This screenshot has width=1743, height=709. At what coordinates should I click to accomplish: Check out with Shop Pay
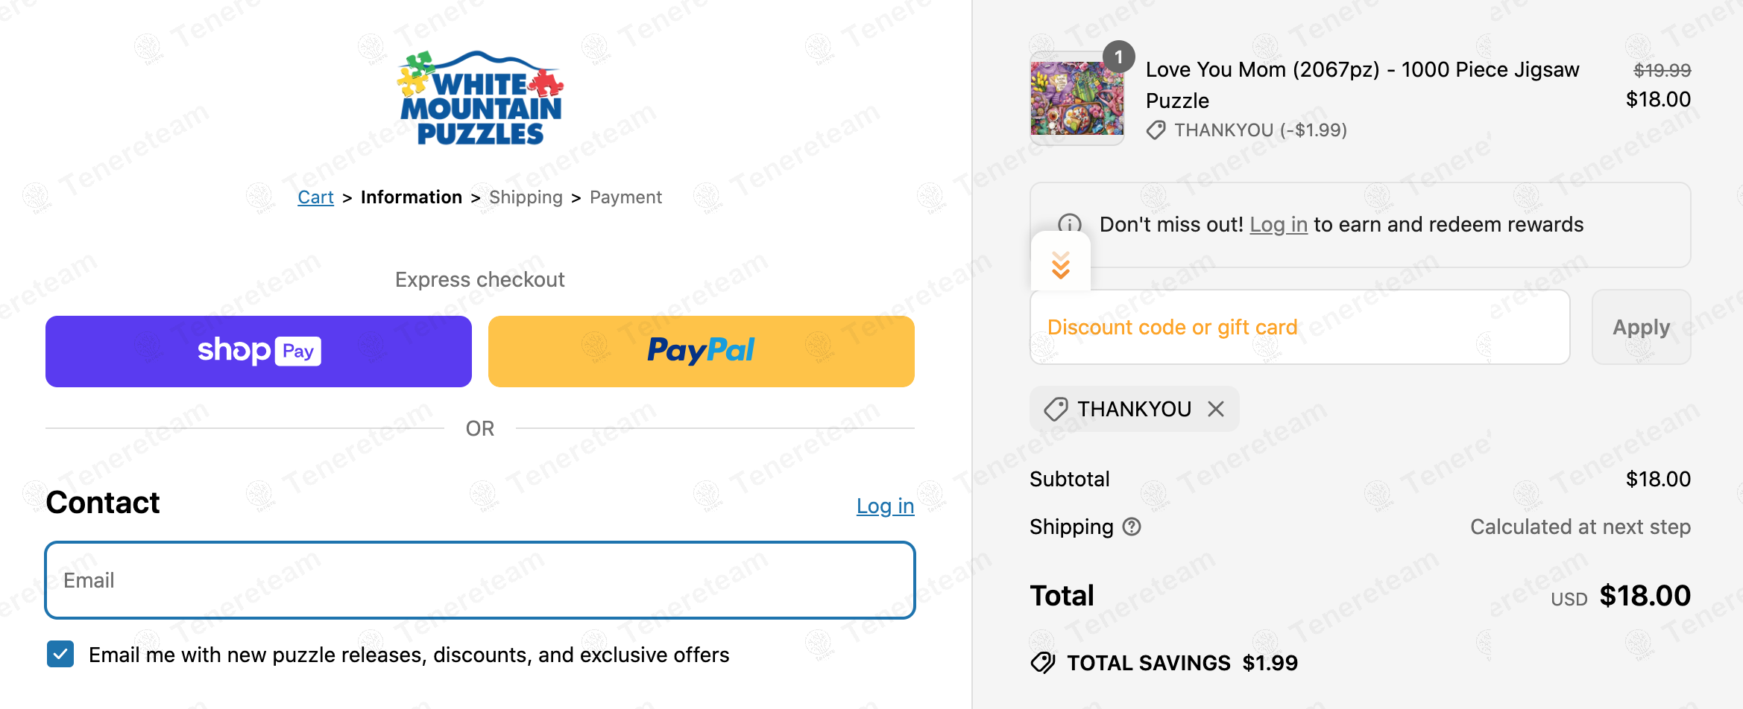258,351
